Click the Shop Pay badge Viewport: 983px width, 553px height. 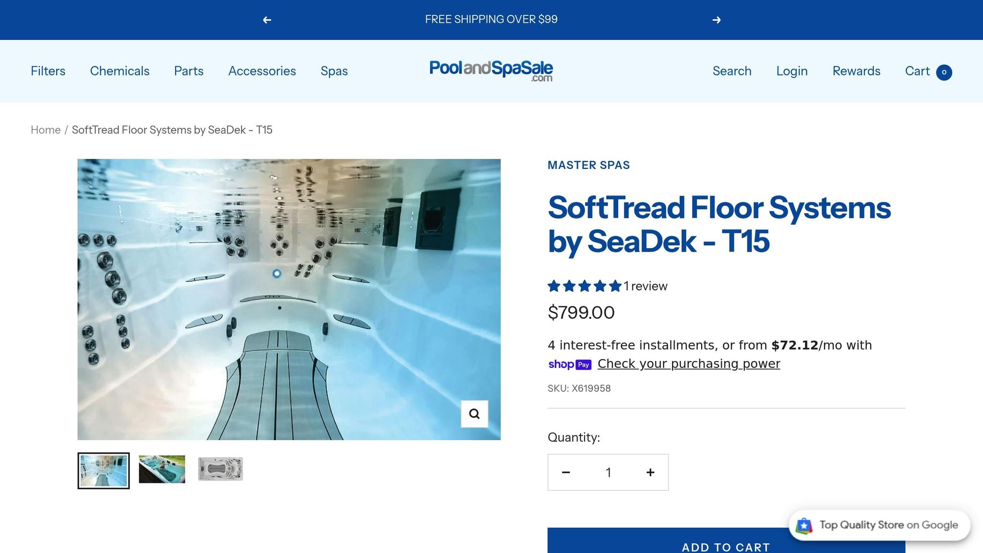(x=570, y=364)
